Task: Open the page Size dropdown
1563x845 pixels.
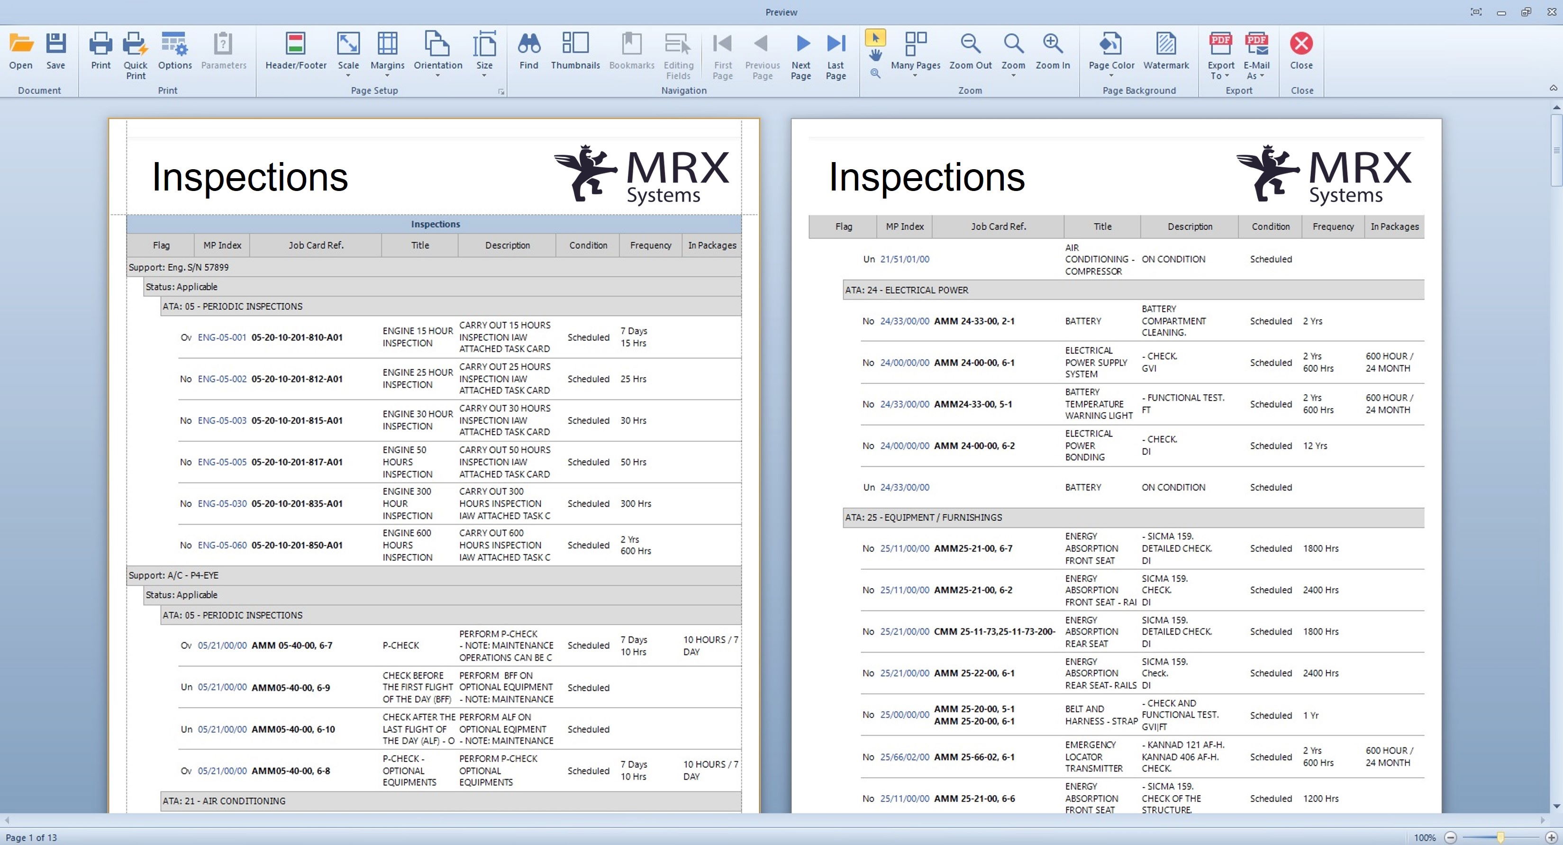Action: pyautogui.click(x=484, y=55)
